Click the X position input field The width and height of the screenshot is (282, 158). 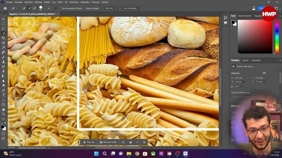coord(239,82)
